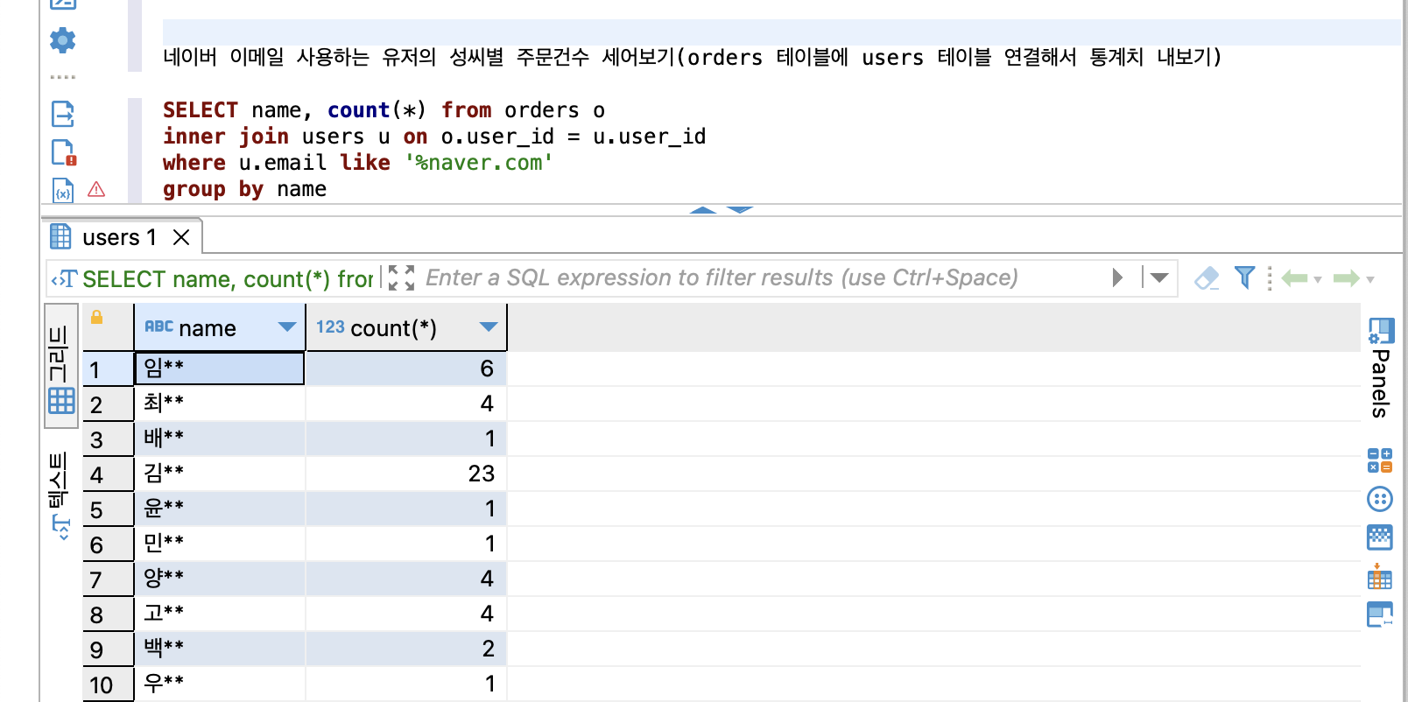Select the cell 우** in name column

(x=220, y=684)
